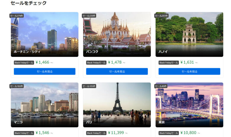Image resolution: width=231 pixels, height=137 pixels.
Task: Click the ホーチミン・シティ city name label
Action: click(x=27, y=52)
